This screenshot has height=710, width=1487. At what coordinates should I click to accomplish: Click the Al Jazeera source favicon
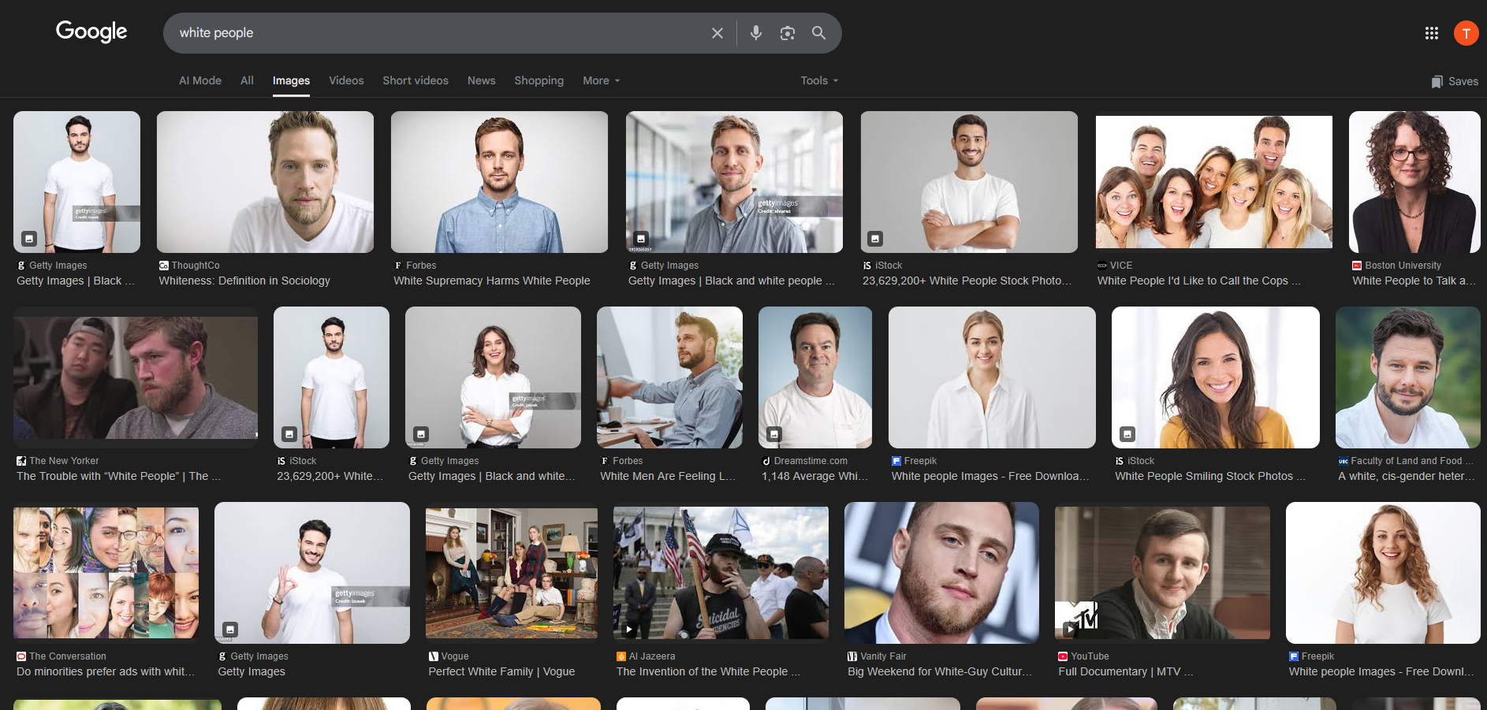(621, 656)
